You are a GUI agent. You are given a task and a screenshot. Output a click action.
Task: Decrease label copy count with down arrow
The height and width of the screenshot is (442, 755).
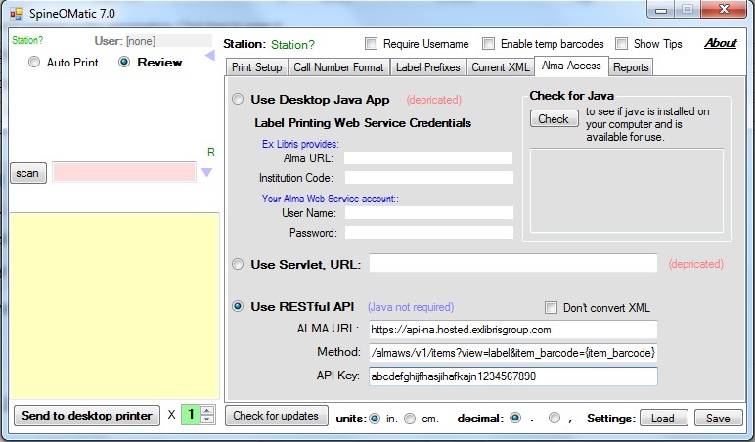click(207, 419)
